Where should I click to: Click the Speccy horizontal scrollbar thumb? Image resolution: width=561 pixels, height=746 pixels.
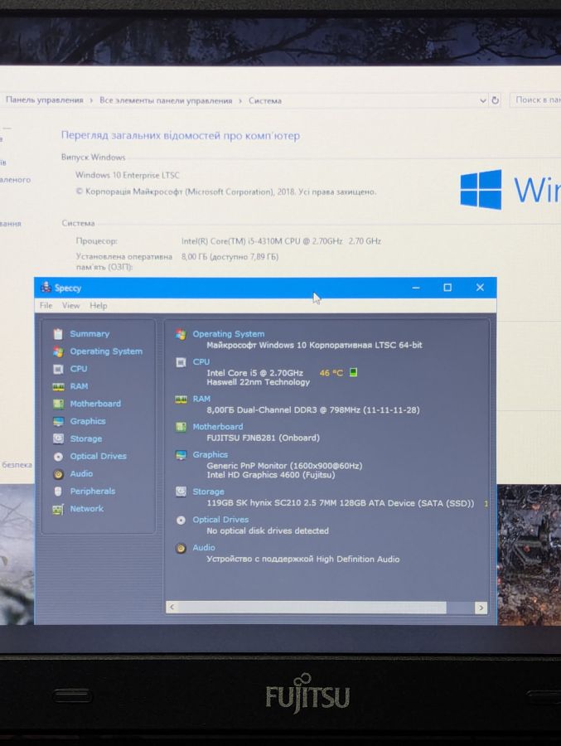(312, 608)
